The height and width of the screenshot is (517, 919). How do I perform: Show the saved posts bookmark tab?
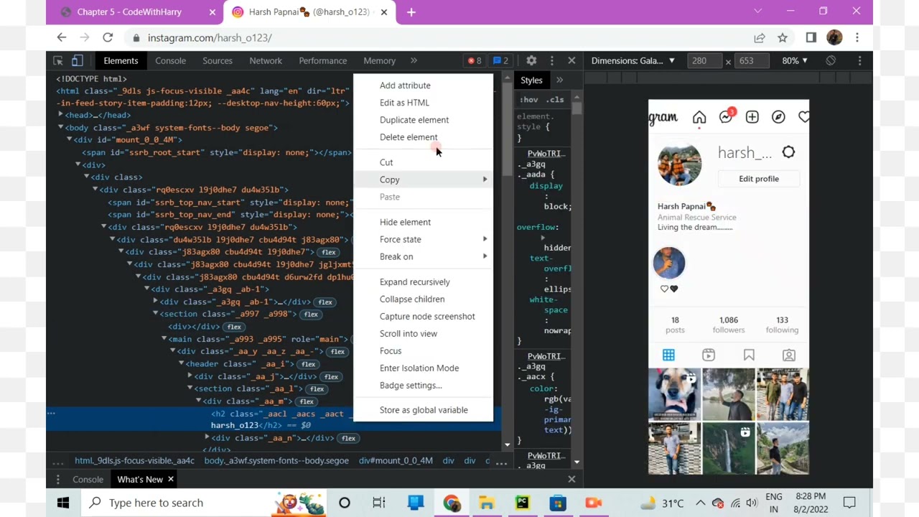click(x=749, y=355)
